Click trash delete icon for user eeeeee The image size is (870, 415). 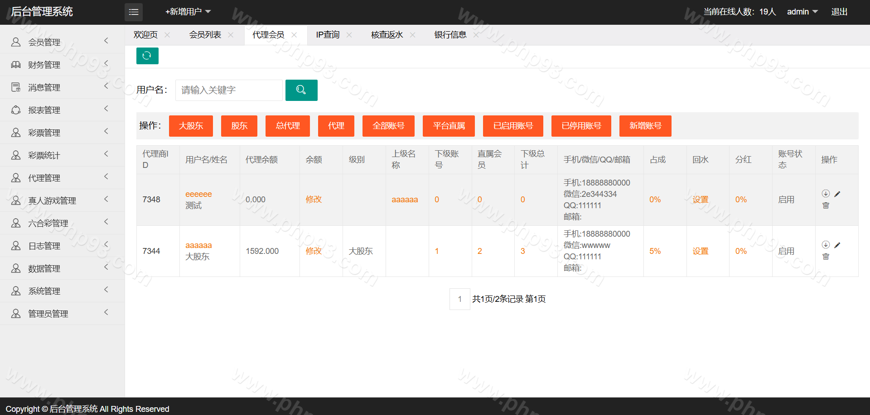(826, 205)
